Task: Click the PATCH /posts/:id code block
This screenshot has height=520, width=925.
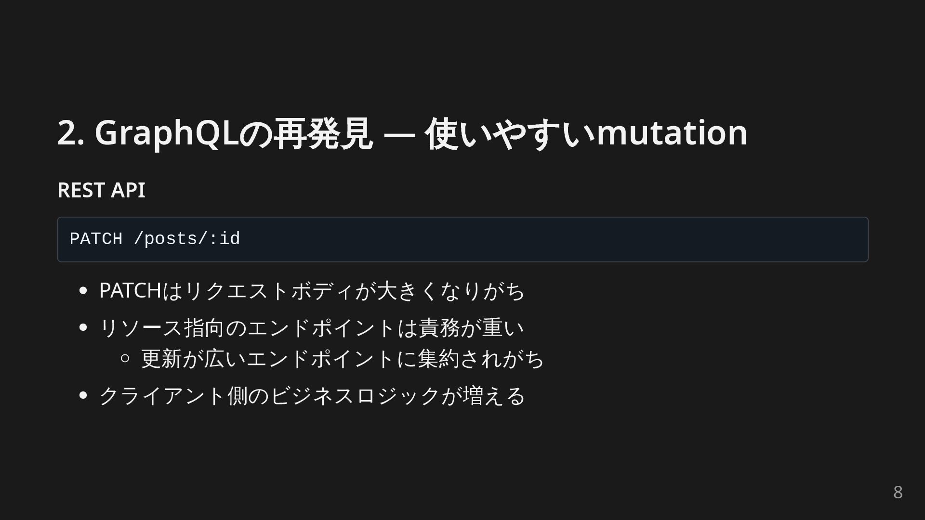Action: point(462,239)
